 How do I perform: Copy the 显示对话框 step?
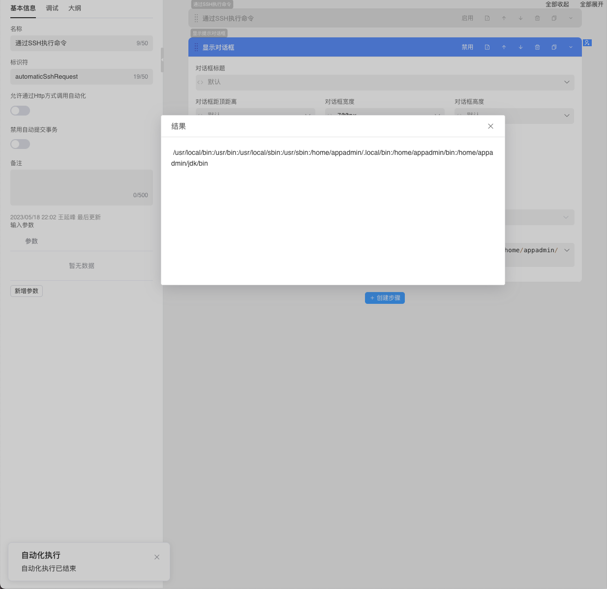pyautogui.click(x=554, y=47)
